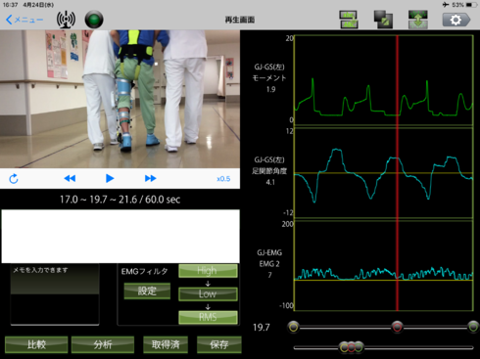The width and height of the screenshot is (480, 359).
Task: Rewind the walking video
Action: click(70, 178)
